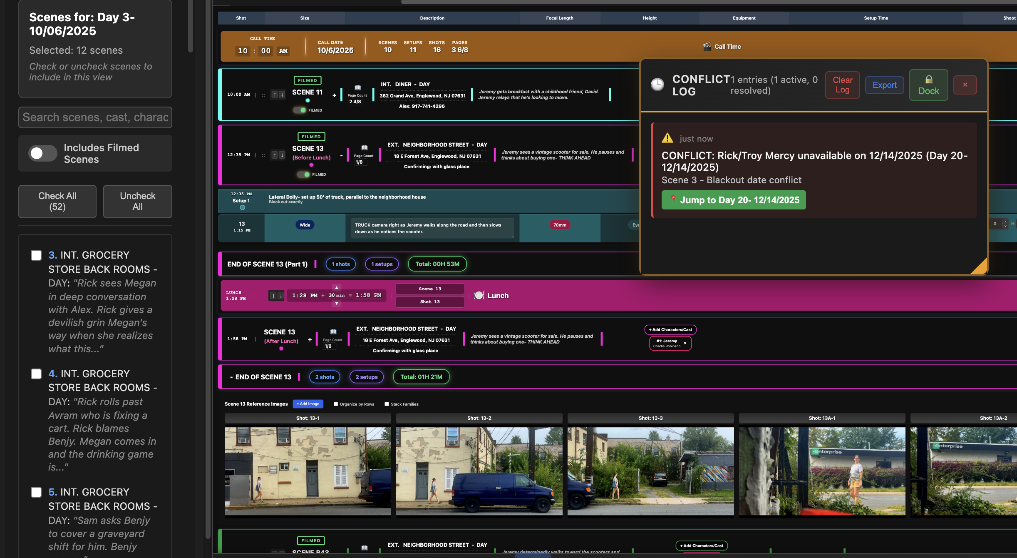This screenshot has height=558, width=1017.
Task: Click Scene 11 drag handle dots
Action: coord(263,95)
